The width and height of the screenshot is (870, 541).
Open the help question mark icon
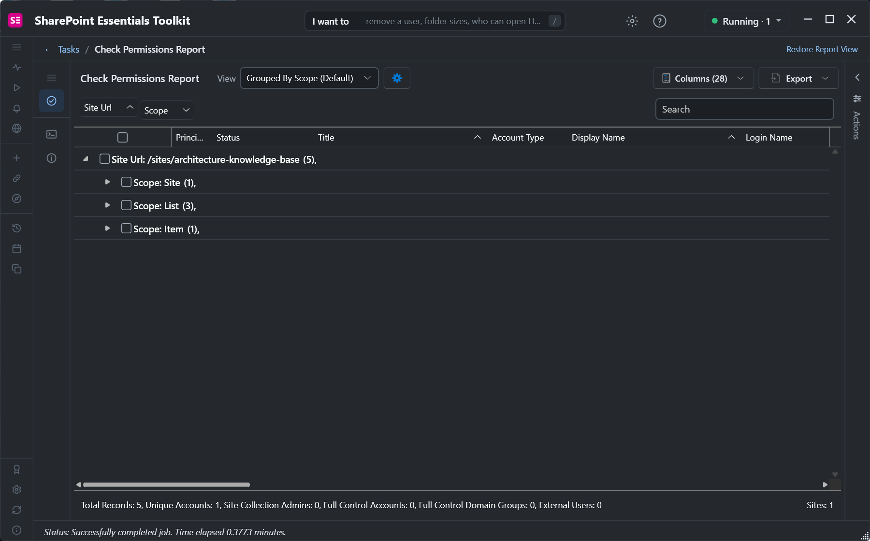(660, 21)
